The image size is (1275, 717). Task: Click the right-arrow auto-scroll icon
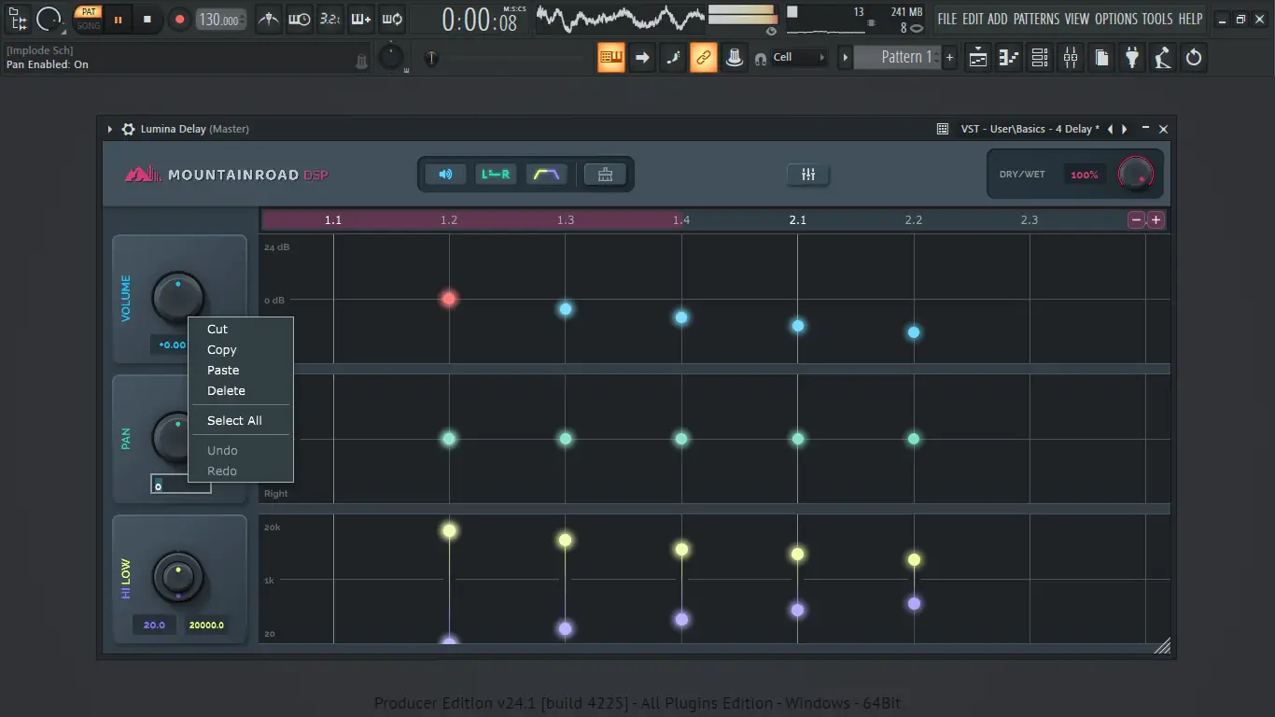(x=642, y=58)
